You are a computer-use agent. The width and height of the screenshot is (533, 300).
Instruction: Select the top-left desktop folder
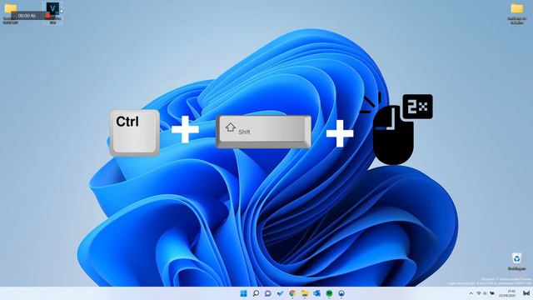11,13
